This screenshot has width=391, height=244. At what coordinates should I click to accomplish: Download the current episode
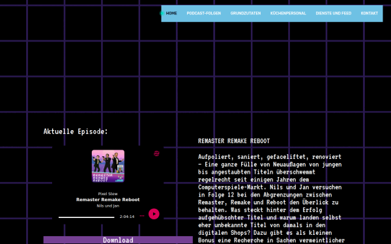[x=118, y=240]
